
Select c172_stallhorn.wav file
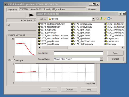pos(82,44)
